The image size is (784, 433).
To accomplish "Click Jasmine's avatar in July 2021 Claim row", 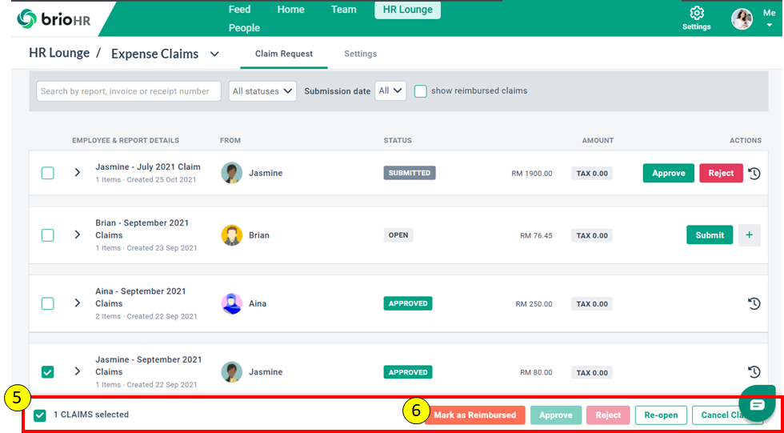I will point(231,173).
